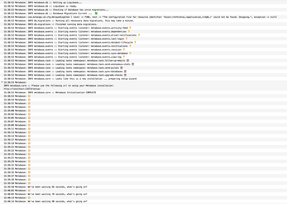Select 'Looks like this is a new installation' line
The width and height of the screenshot is (287, 204).
[143, 79]
